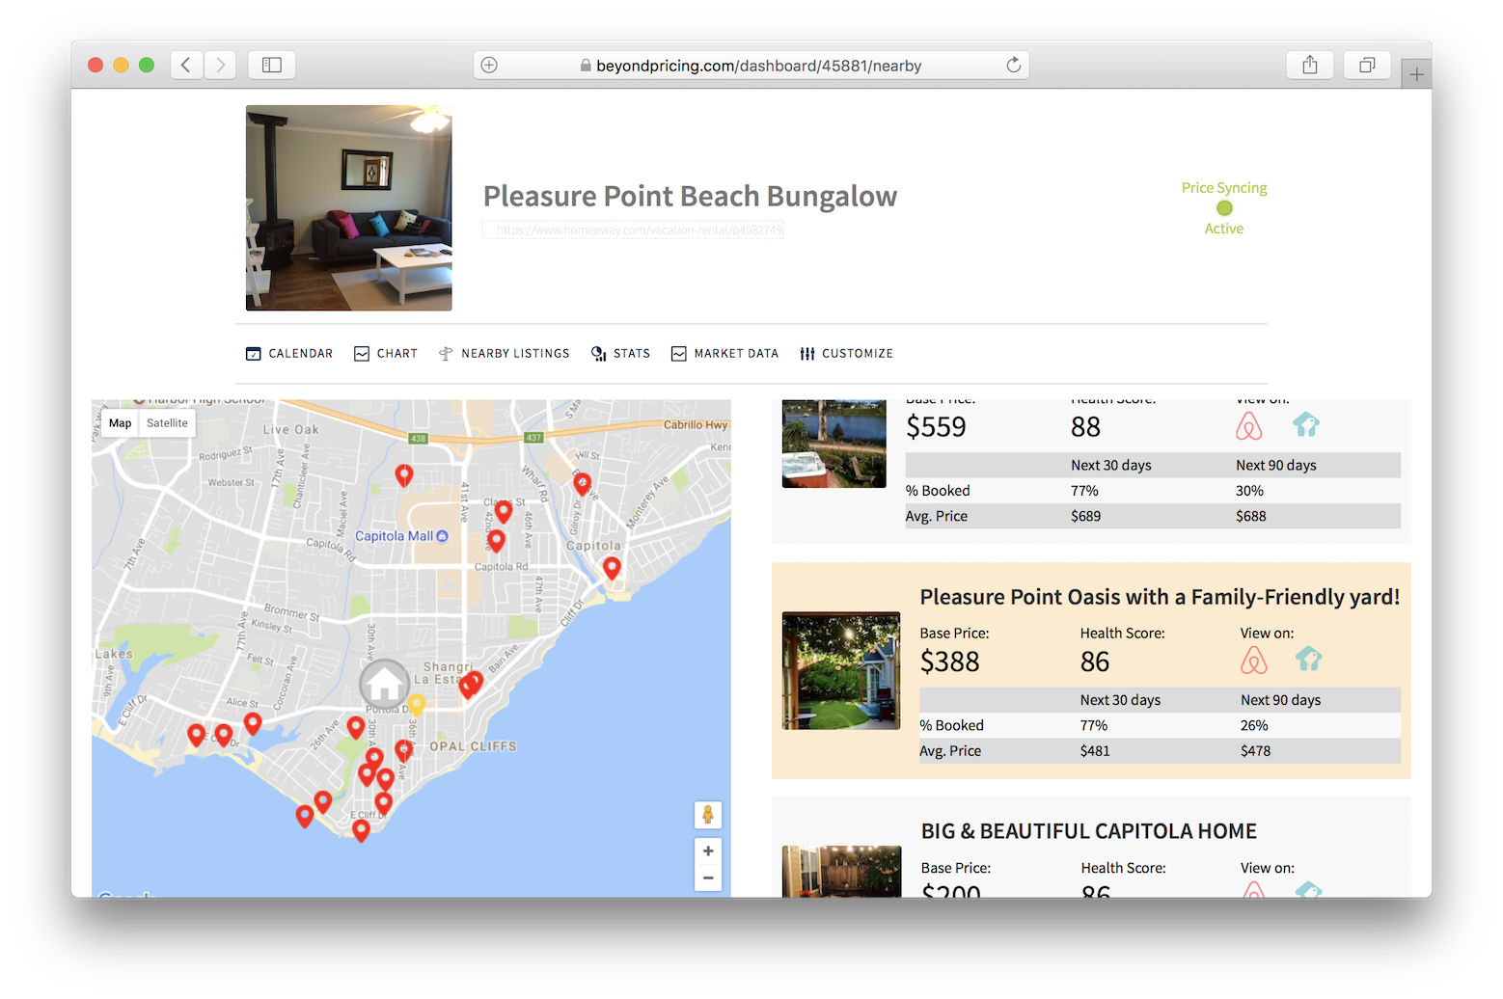Click the yellow highlighted map pin
This screenshot has height=999, width=1503.
(417, 705)
